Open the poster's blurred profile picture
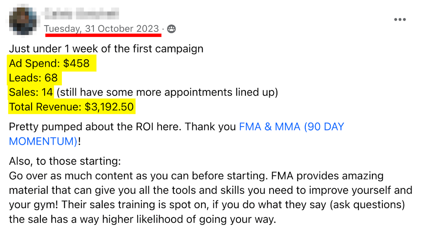The width and height of the screenshot is (430, 238). pyautogui.click(x=23, y=21)
